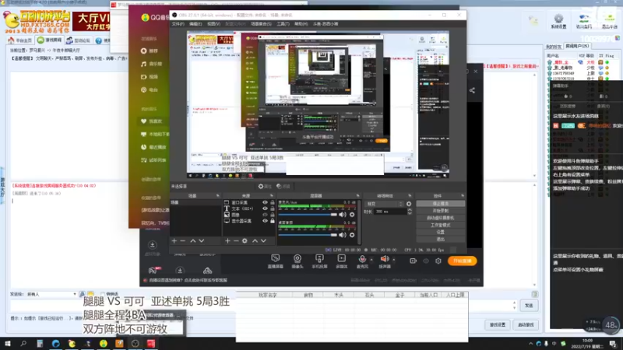
Task: Open 麦克风/Aux audio settings gear
Action: (x=352, y=215)
